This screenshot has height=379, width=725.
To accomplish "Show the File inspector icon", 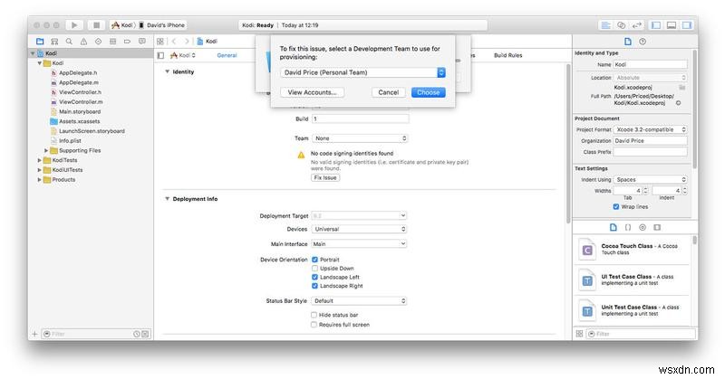I will (x=627, y=41).
